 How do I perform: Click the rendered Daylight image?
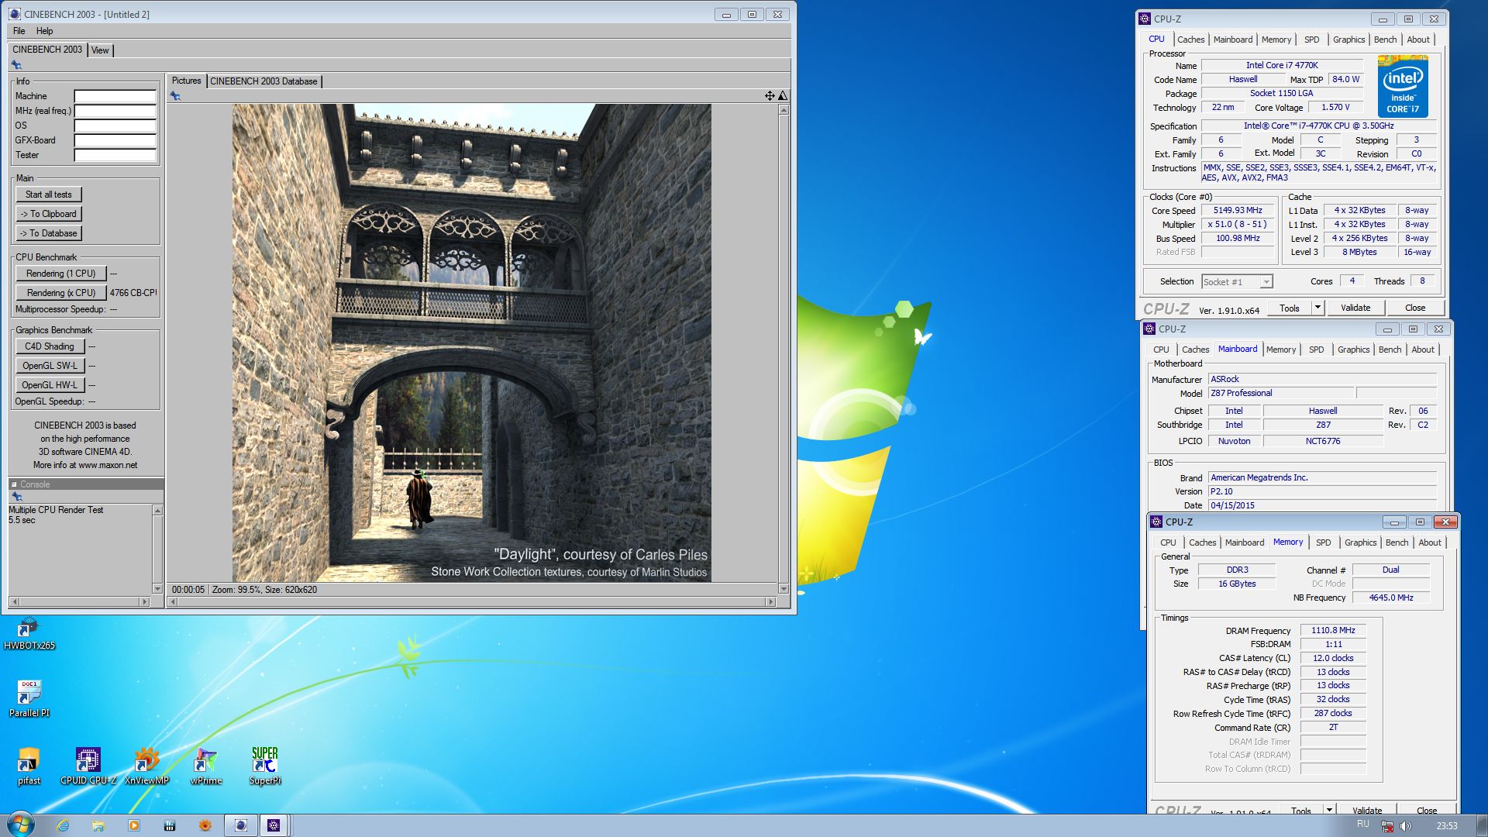[x=471, y=343]
